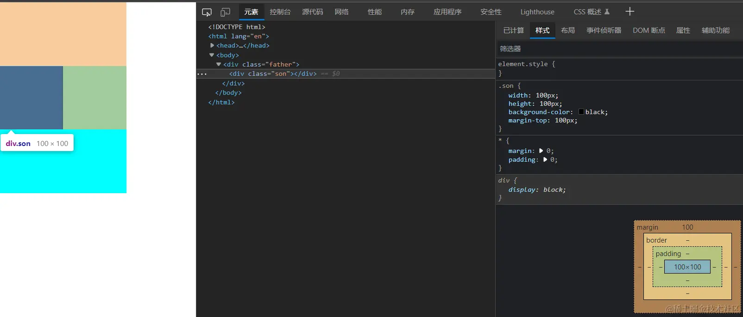This screenshot has width=743, height=317.
Task: Open the 网络 tab
Action: tap(341, 12)
